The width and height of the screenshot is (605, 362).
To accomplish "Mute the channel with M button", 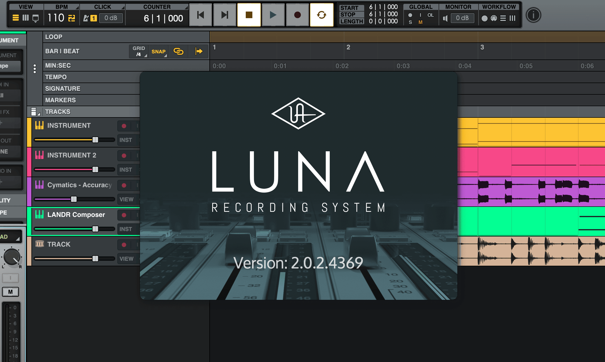I will pyautogui.click(x=10, y=292).
